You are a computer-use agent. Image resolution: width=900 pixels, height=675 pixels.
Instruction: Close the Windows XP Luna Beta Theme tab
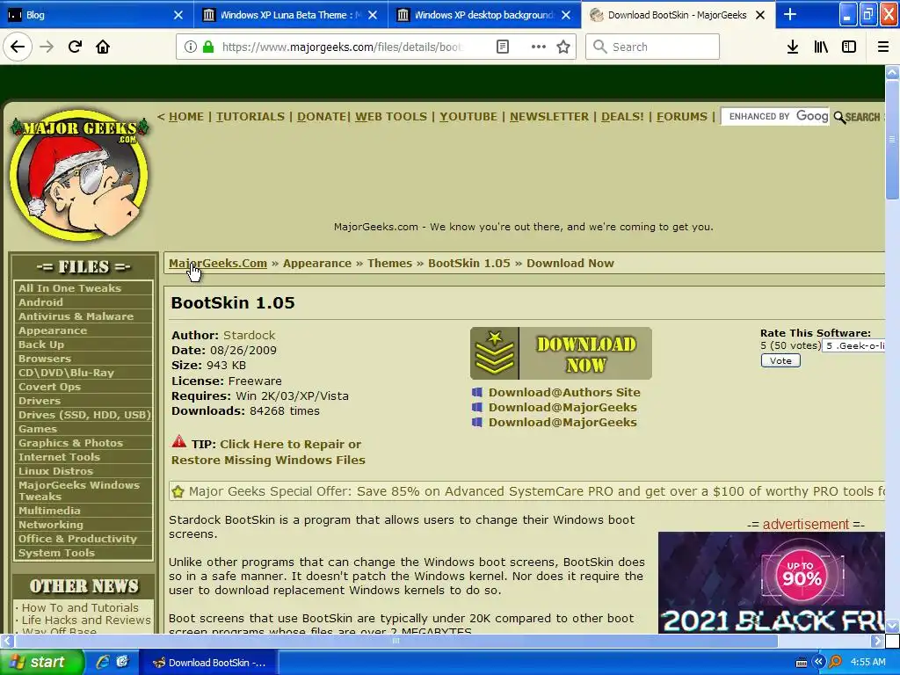click(373, 15)
